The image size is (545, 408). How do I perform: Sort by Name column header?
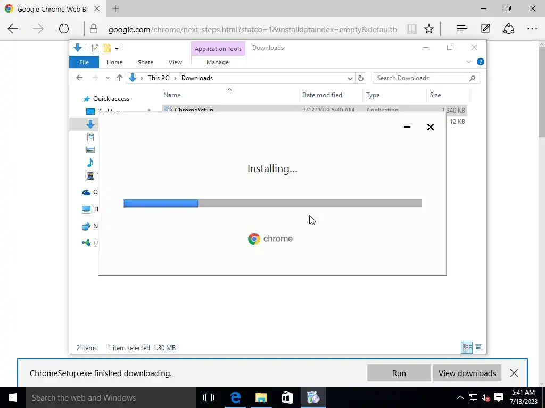229,95
